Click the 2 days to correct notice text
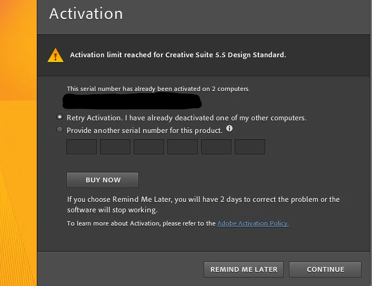 click(x=203, y=205)
